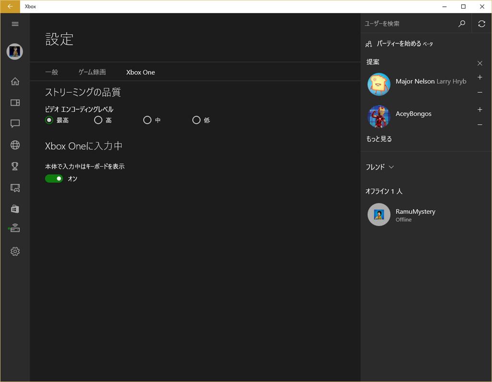This screenshot has width=492, height=382.
Task: Click the back arrow in title bar
Action: tap(10, 7)
